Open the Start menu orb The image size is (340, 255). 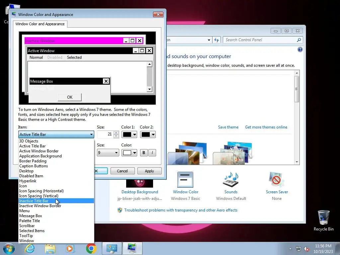9,249
